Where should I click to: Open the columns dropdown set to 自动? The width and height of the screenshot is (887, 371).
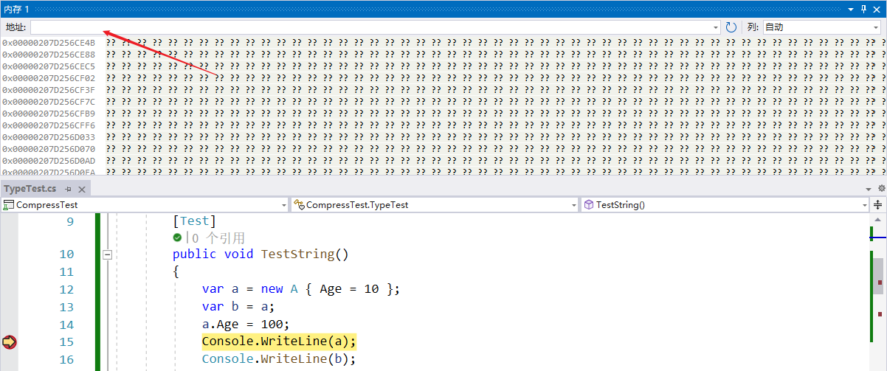coord(821,27)
